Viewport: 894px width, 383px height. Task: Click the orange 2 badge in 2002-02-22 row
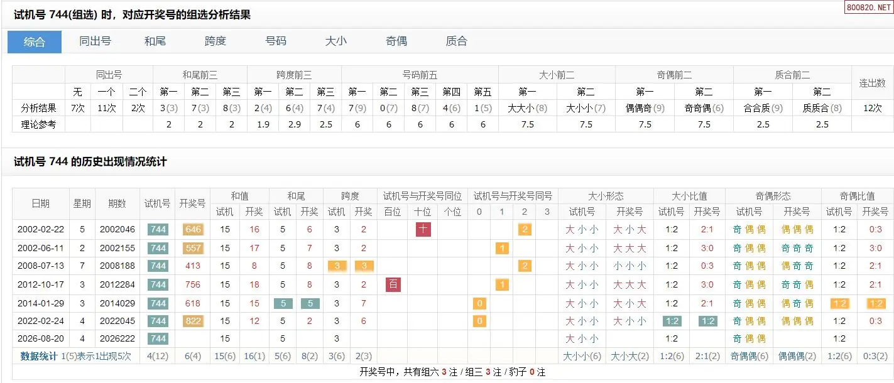pos(525,229)
